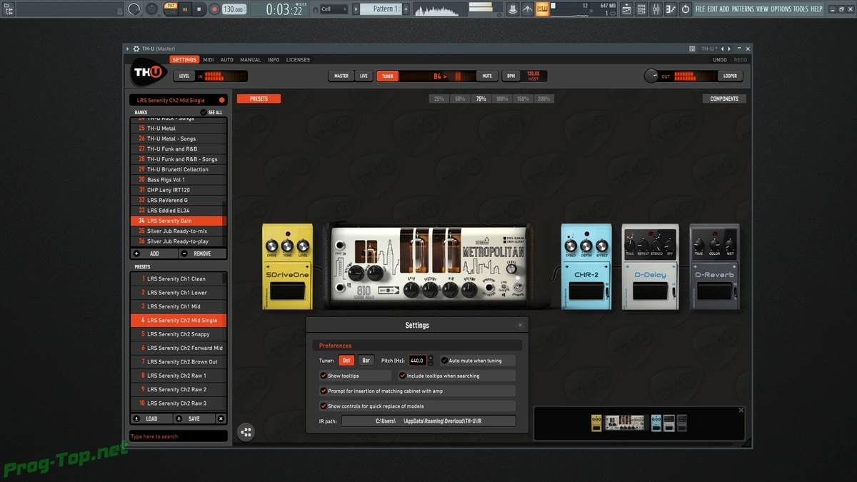Expand the TH-U plugin window menu arrow
Screen dimensions: 857x482
click(x=127, y=49)
